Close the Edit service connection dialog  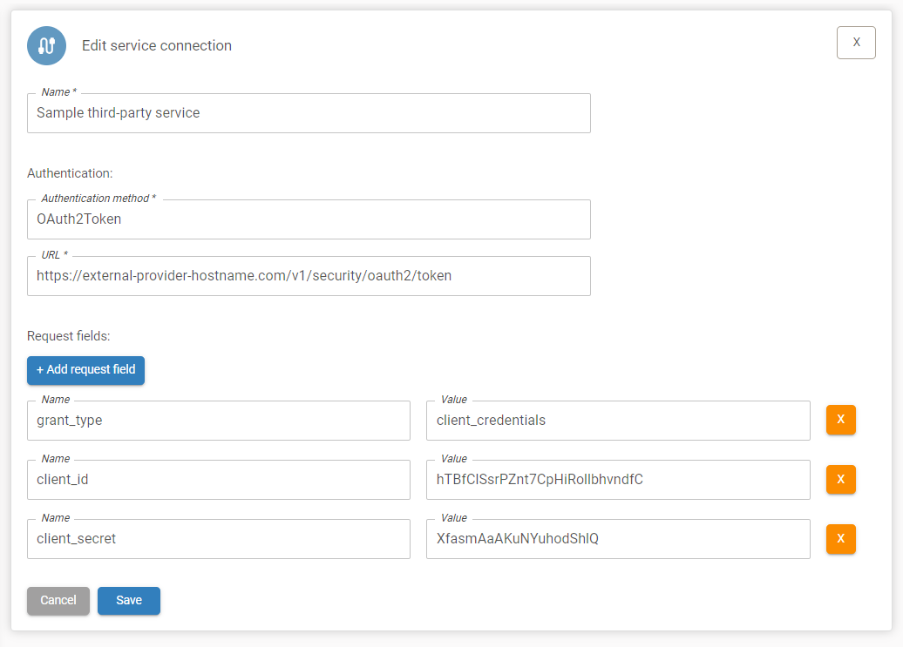click(855, 42)
